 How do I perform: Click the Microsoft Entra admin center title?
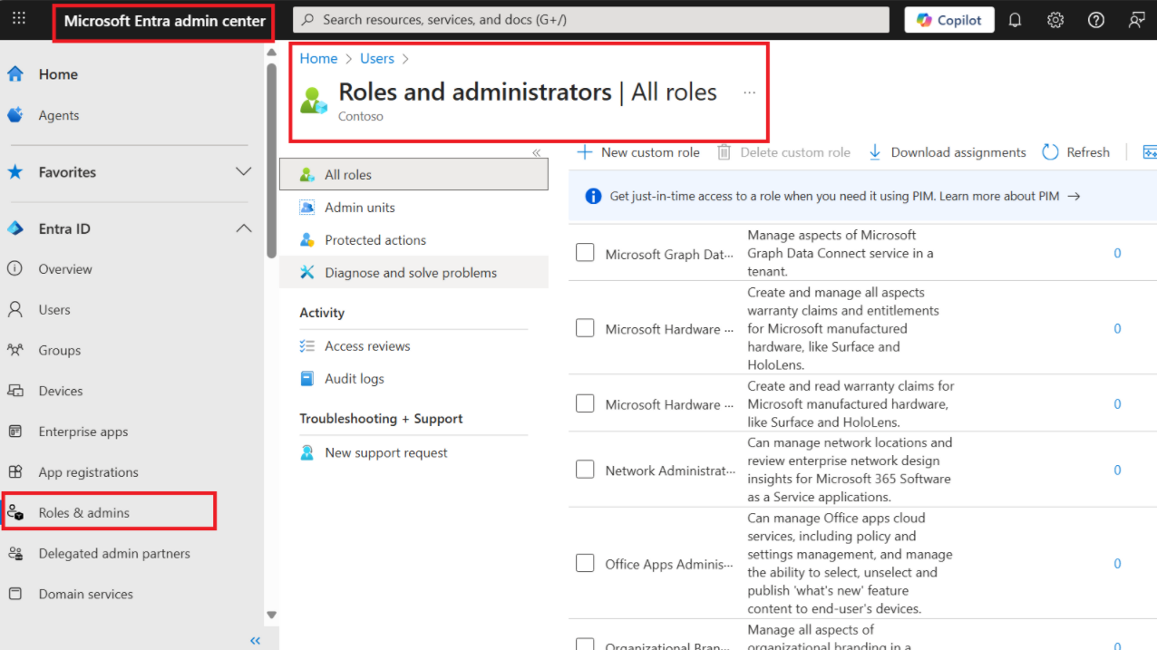tap(165, 21)
